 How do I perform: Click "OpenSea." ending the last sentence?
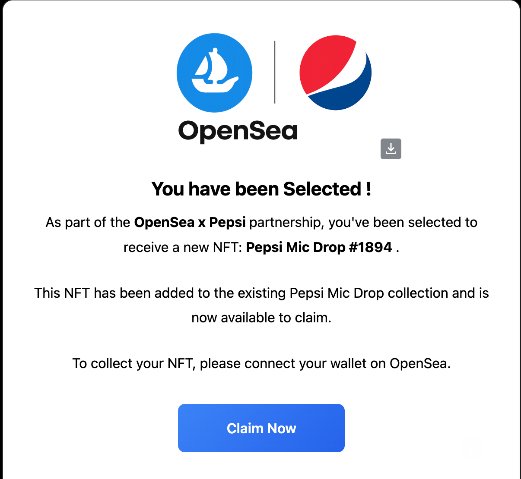420,363
